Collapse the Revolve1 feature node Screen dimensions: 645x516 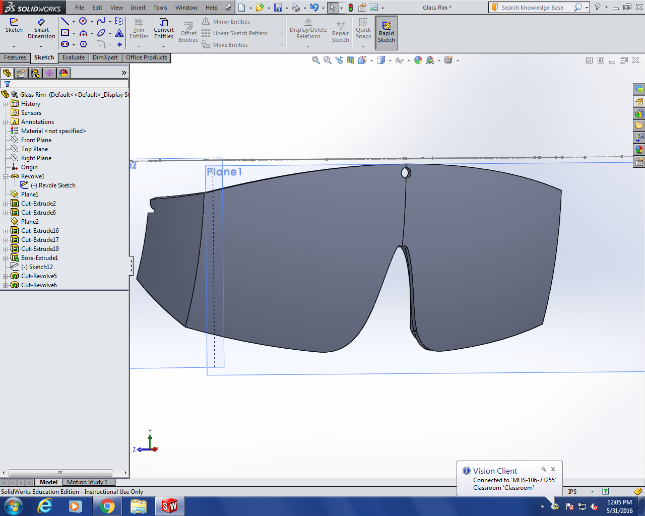(x=6, y=176)
